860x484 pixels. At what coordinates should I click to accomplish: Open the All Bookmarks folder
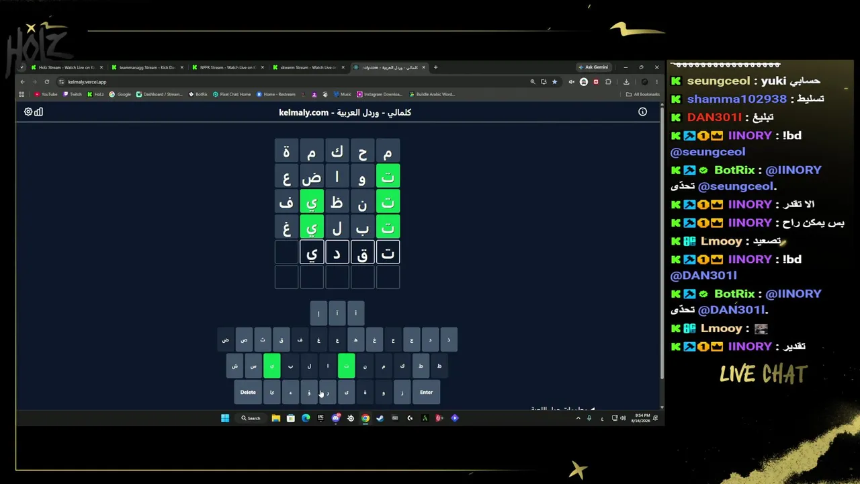pyautogui.click(x=643, y=94)
